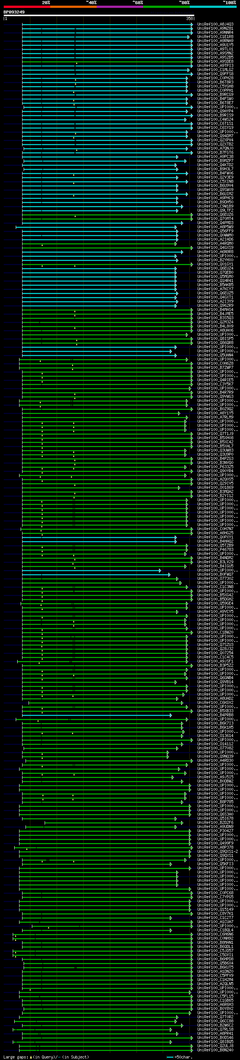
Task: Select UniRef100_Q5B6X4 label
Action: pyautogui.click(x=215, y=963)
